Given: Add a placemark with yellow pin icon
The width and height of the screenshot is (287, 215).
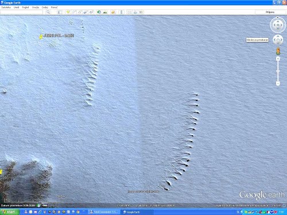Looking at the screenshot, I should tap(68, 12).
